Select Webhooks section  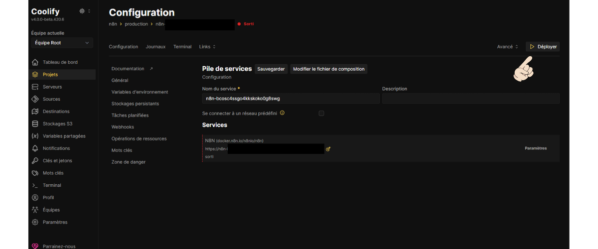123,127
